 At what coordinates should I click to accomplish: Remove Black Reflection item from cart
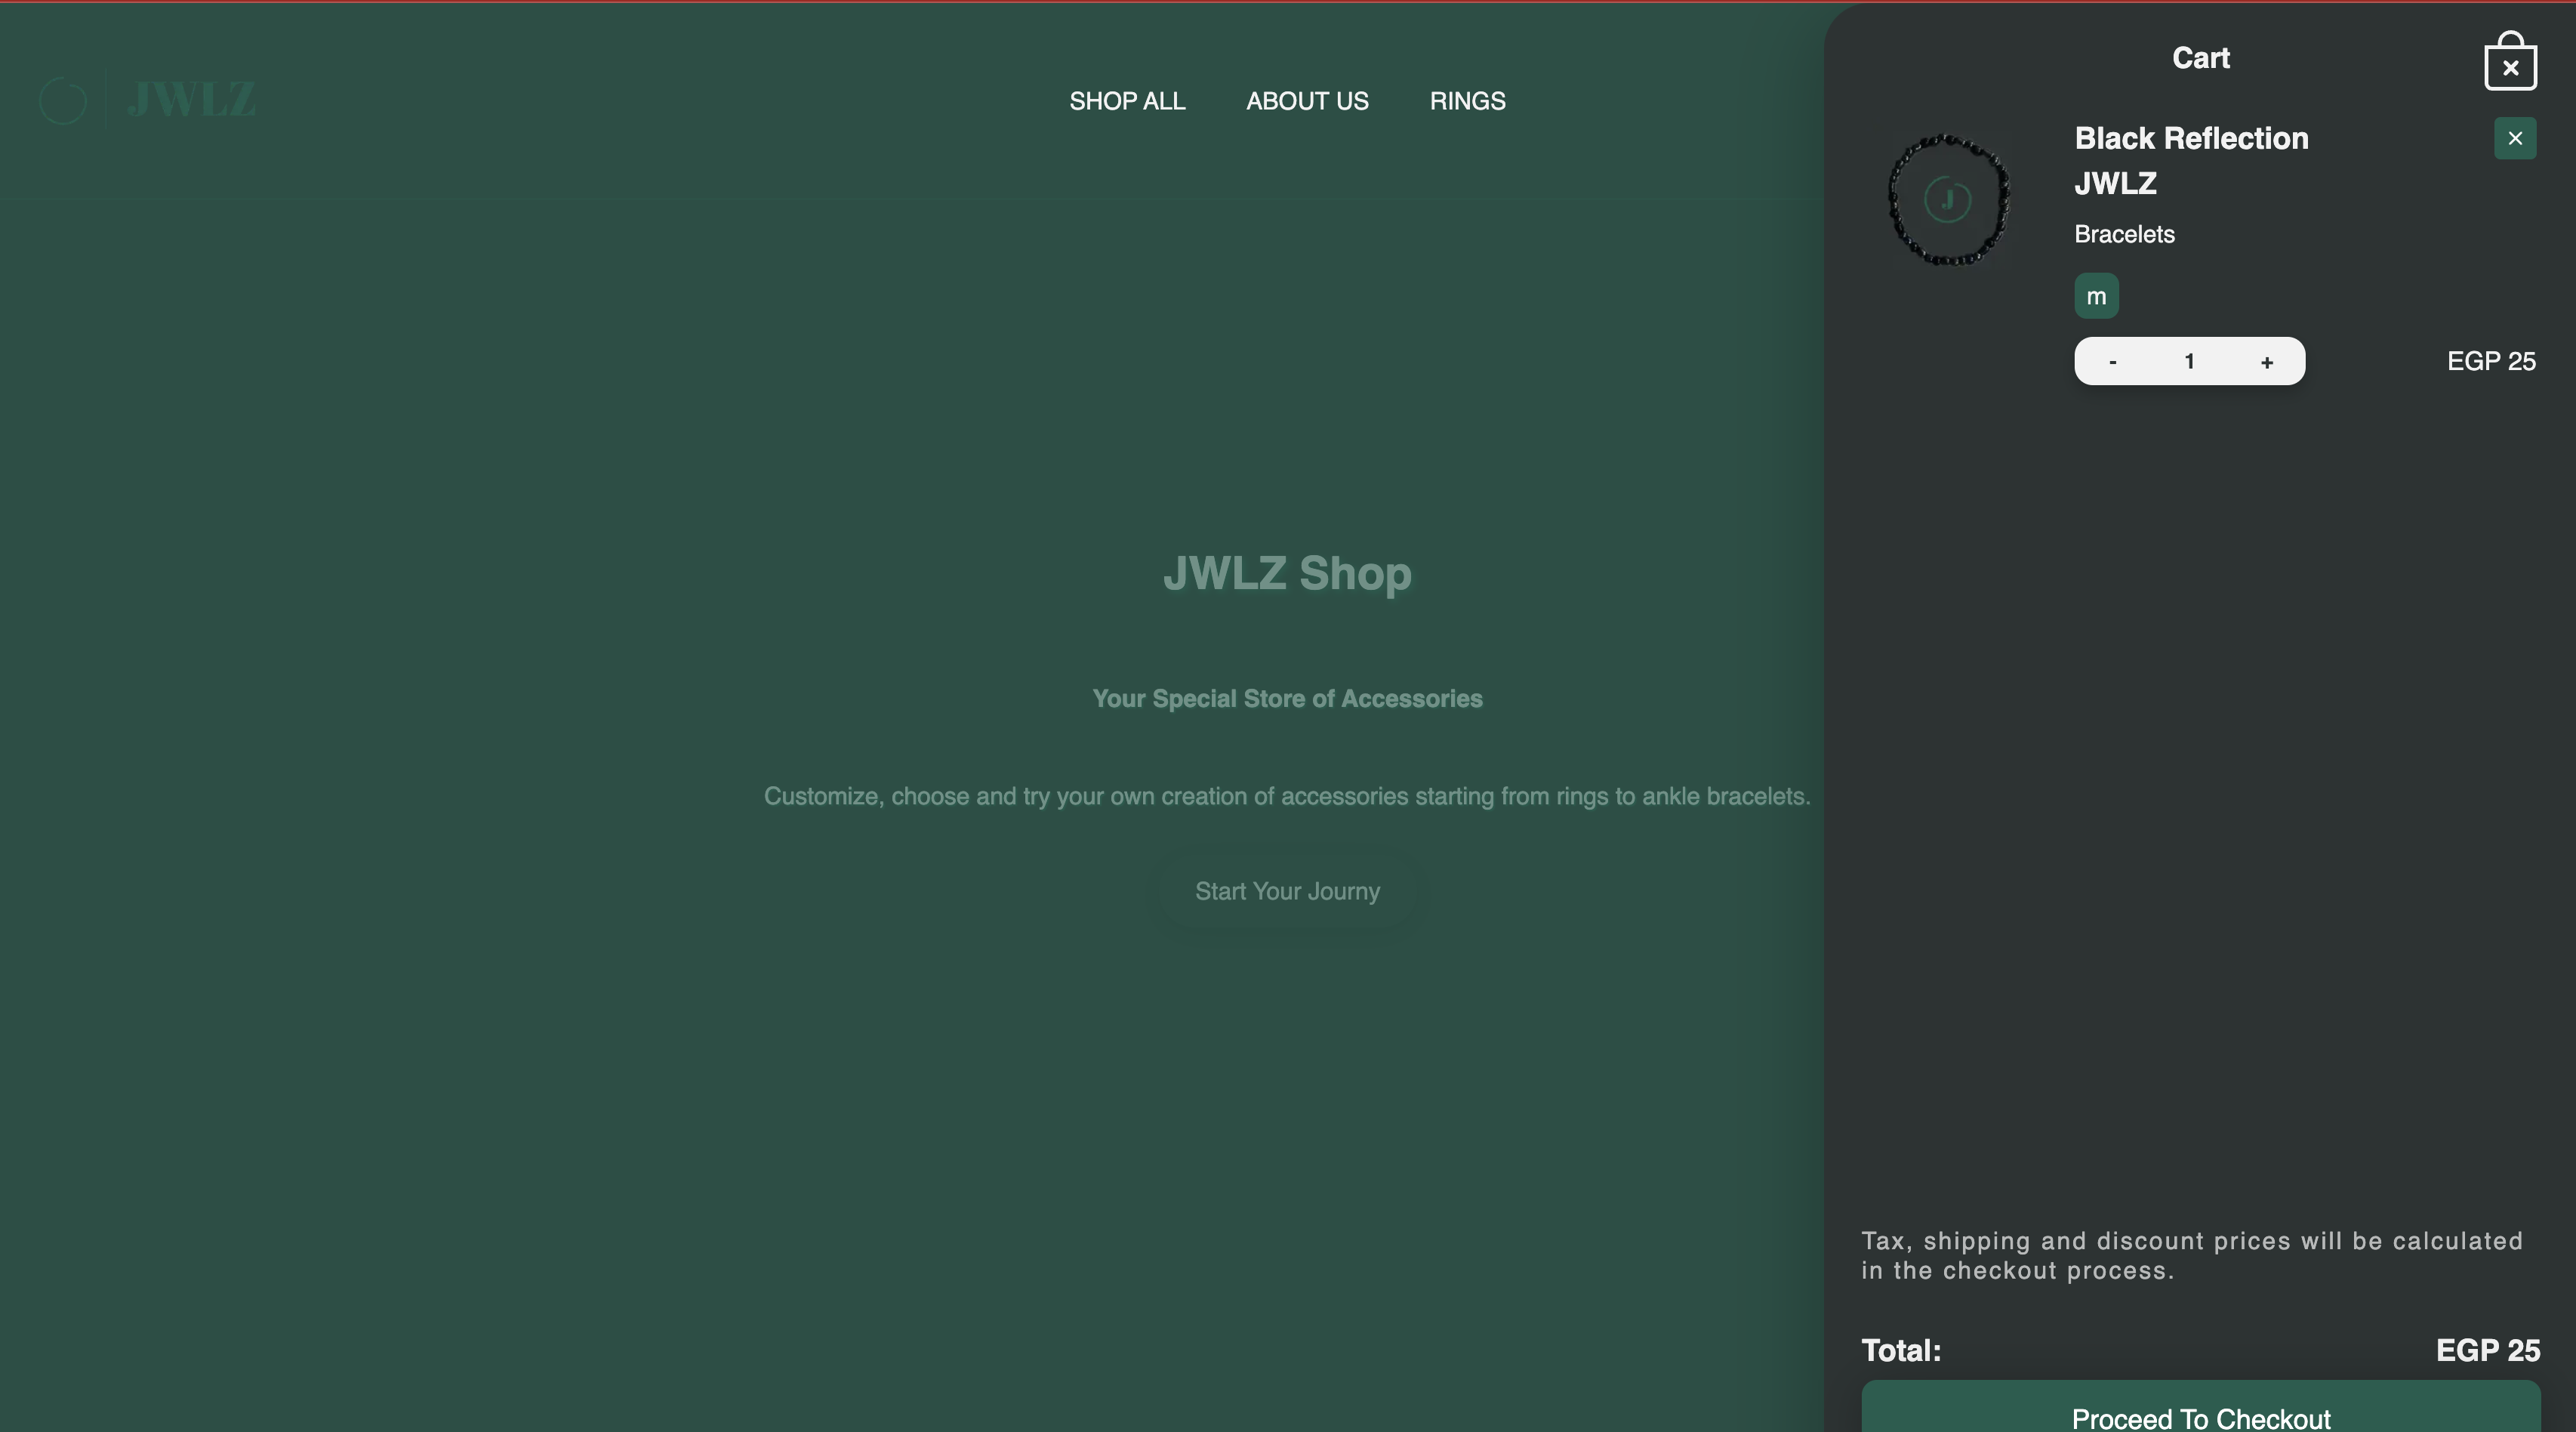click(x=2514, y=138)
